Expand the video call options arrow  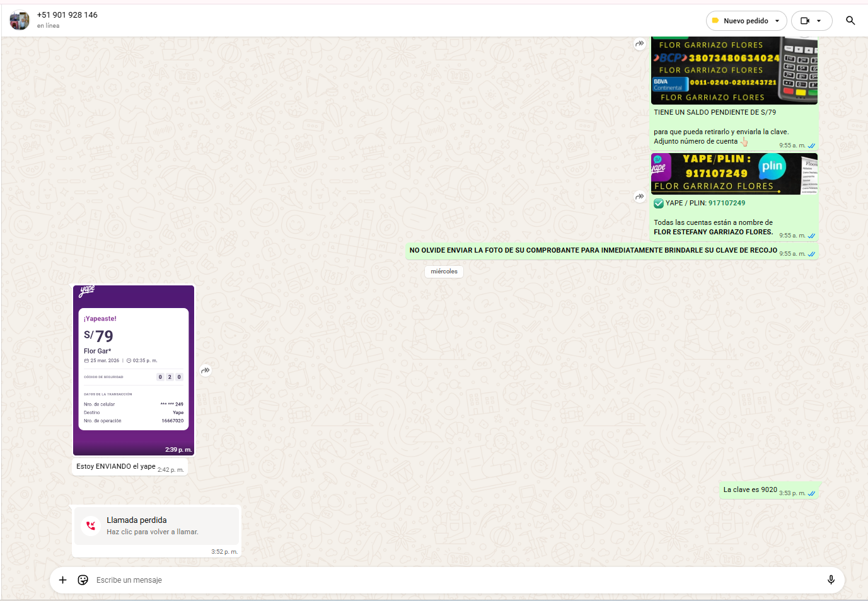click(x=819, y=21)
